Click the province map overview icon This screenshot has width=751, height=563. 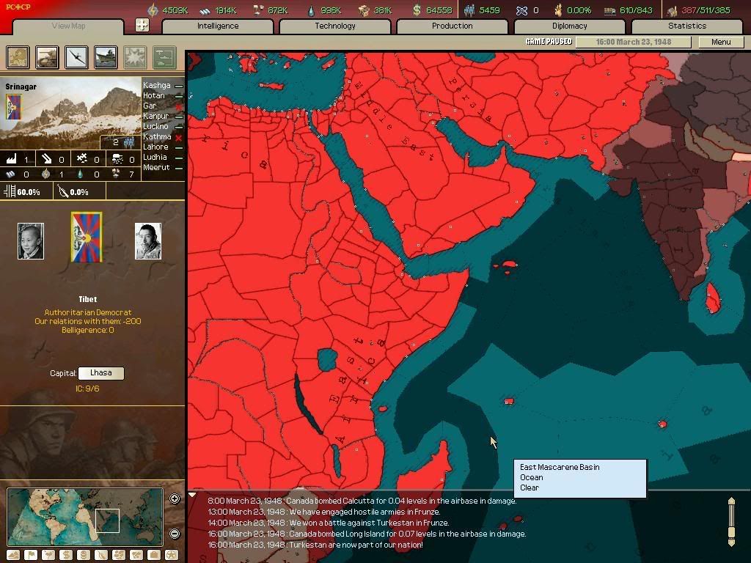coord(18,56)
